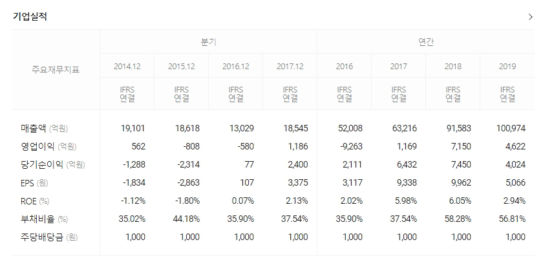The image size is (543, 262).
Task: Click the operating profit value 1,169
Action: point(407,146)
